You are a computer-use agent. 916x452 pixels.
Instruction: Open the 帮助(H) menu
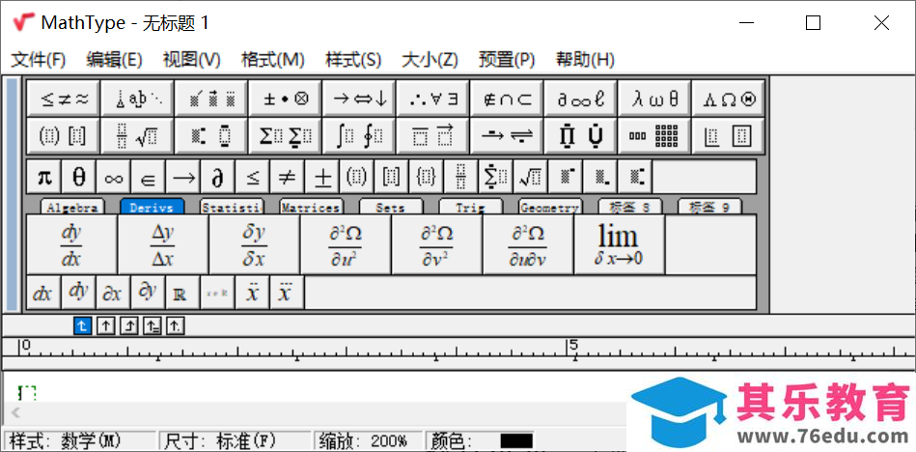(x=585, y=60)
